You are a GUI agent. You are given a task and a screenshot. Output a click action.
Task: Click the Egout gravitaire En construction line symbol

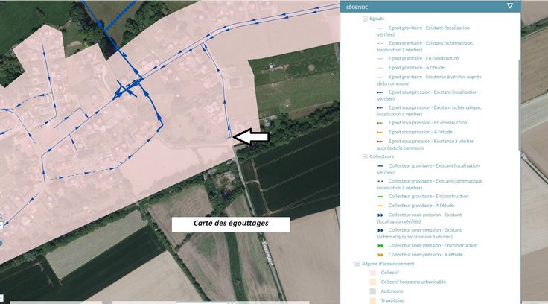click(380, 58)
